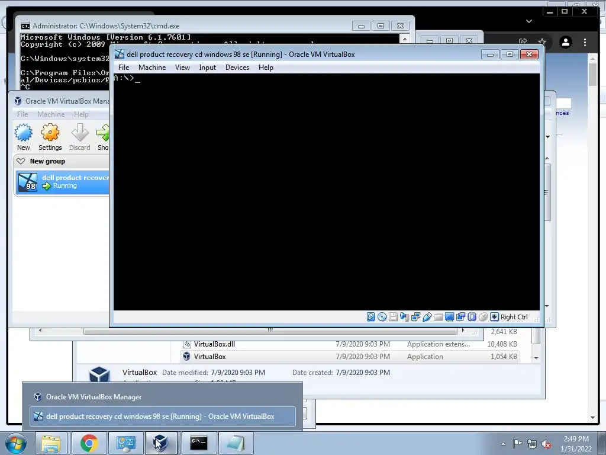606x455 pixels.
Task: Click dell product recovery taskbar preview entry
Action: [162, 416]
